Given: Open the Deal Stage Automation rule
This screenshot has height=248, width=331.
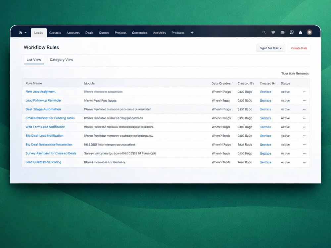Looking at the screenshot, I should [x=43, y=109].
